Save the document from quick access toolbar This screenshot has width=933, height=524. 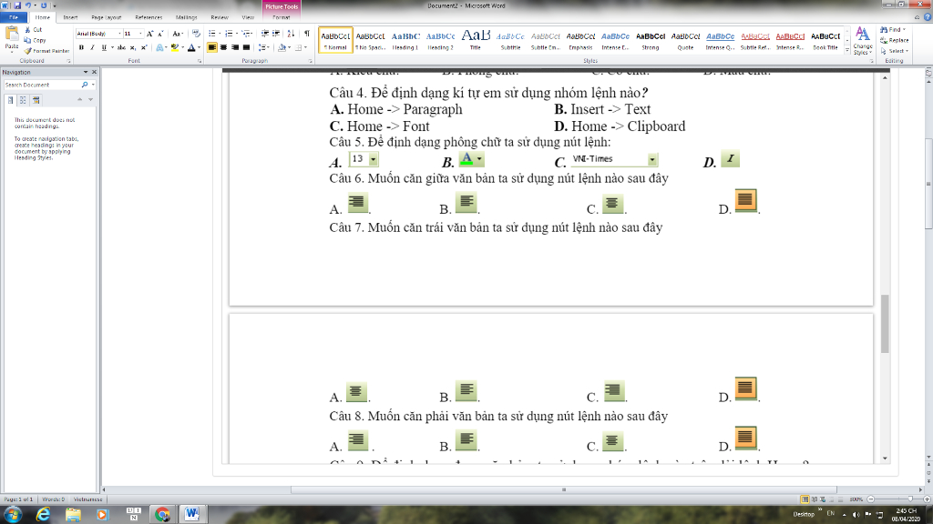(x=16, y=5)
